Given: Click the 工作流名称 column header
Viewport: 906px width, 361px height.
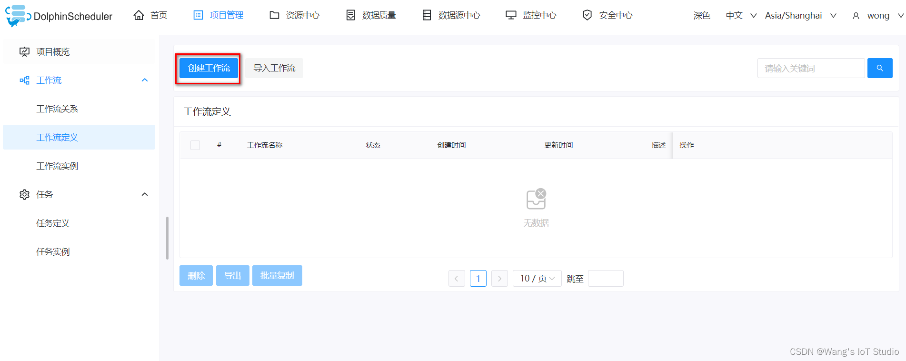Looking at the screenshot, I should (265, 145).
